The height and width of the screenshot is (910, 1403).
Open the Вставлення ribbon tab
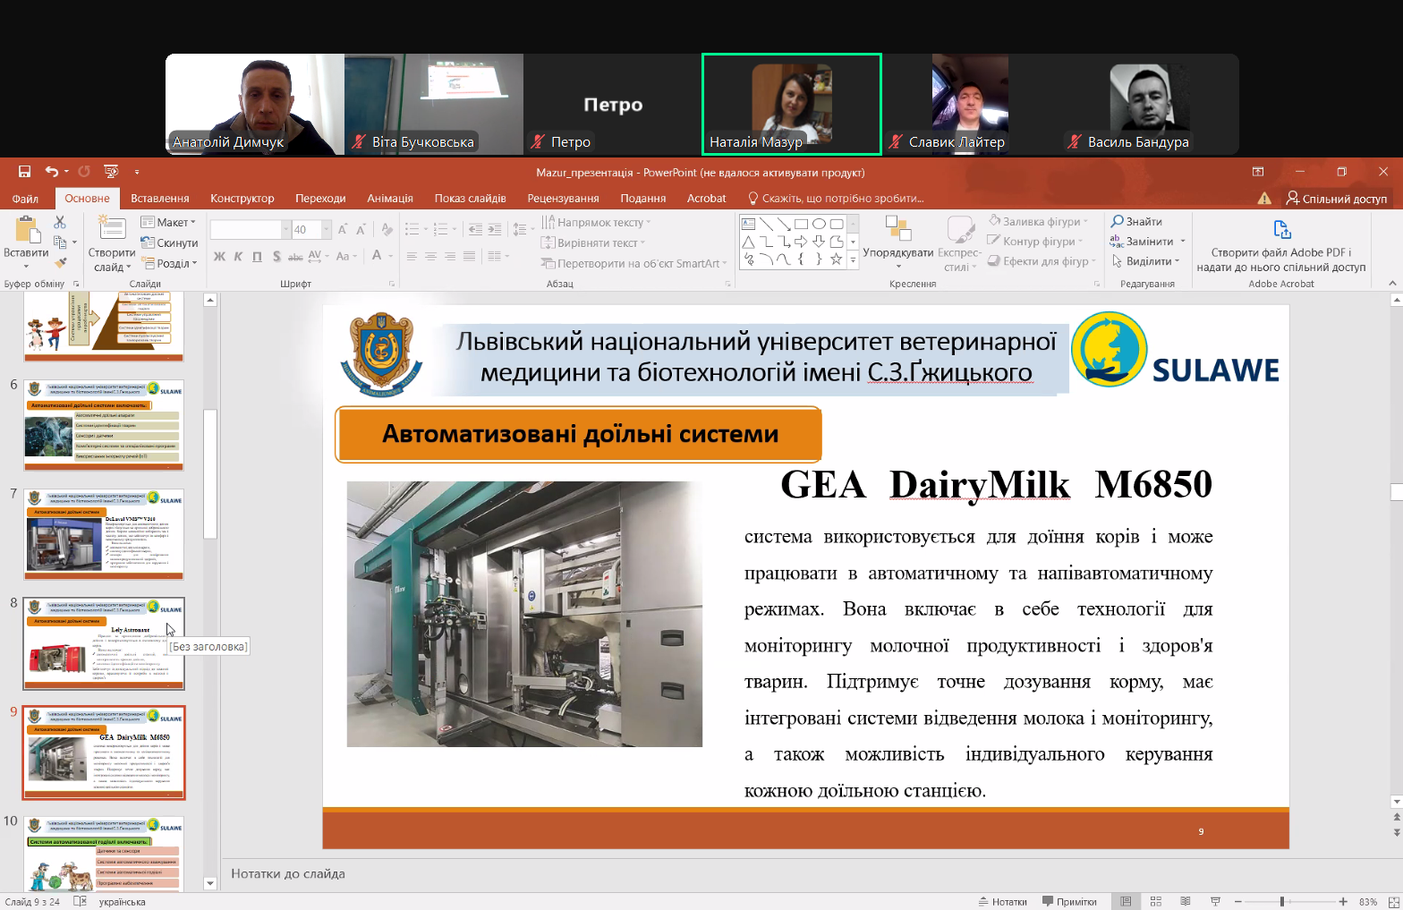(159, 199)
